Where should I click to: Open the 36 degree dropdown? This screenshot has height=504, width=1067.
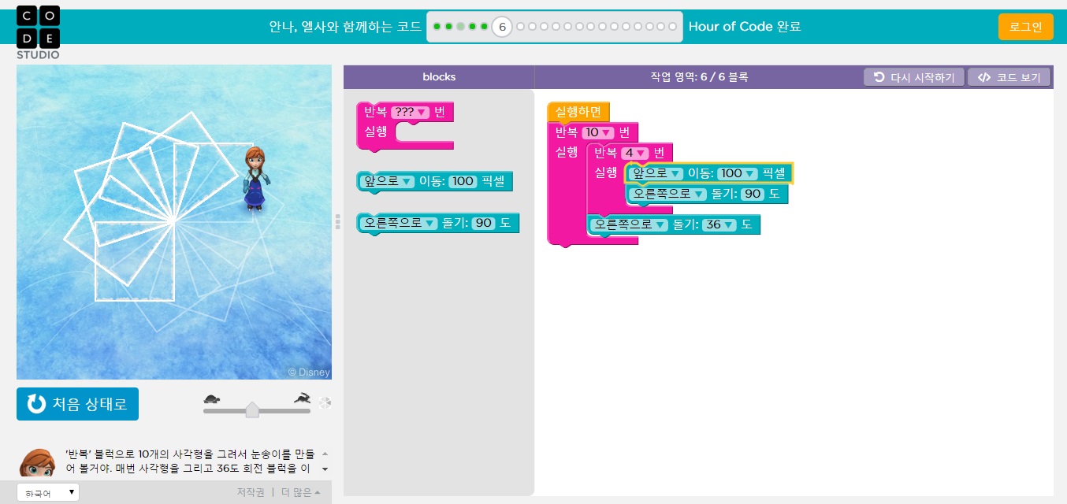719,224
